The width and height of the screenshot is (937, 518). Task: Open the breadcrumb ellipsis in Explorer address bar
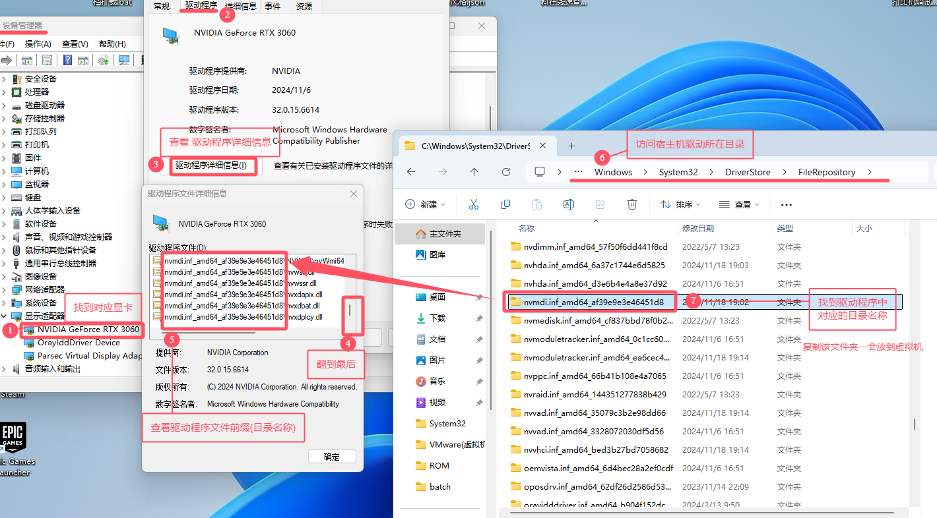point(579,172)
